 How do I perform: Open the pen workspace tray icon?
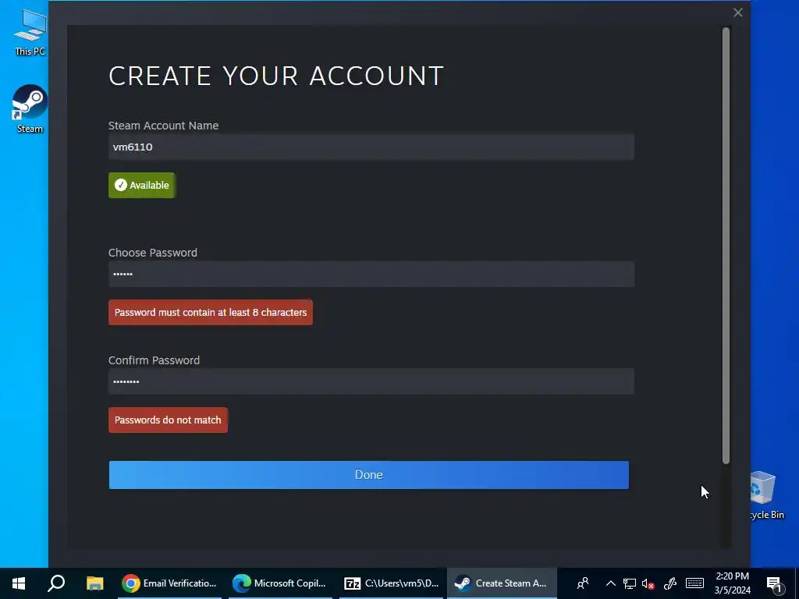(x=670, y=583)
